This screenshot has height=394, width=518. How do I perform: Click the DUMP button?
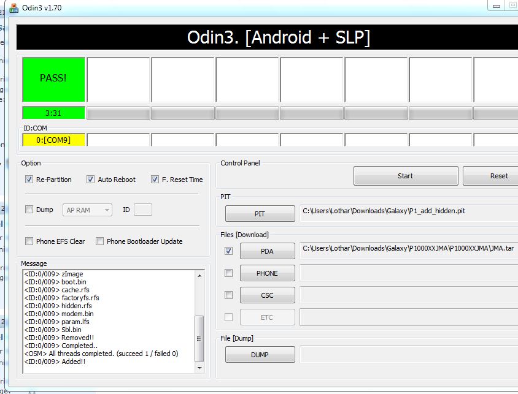coord(260,354)
